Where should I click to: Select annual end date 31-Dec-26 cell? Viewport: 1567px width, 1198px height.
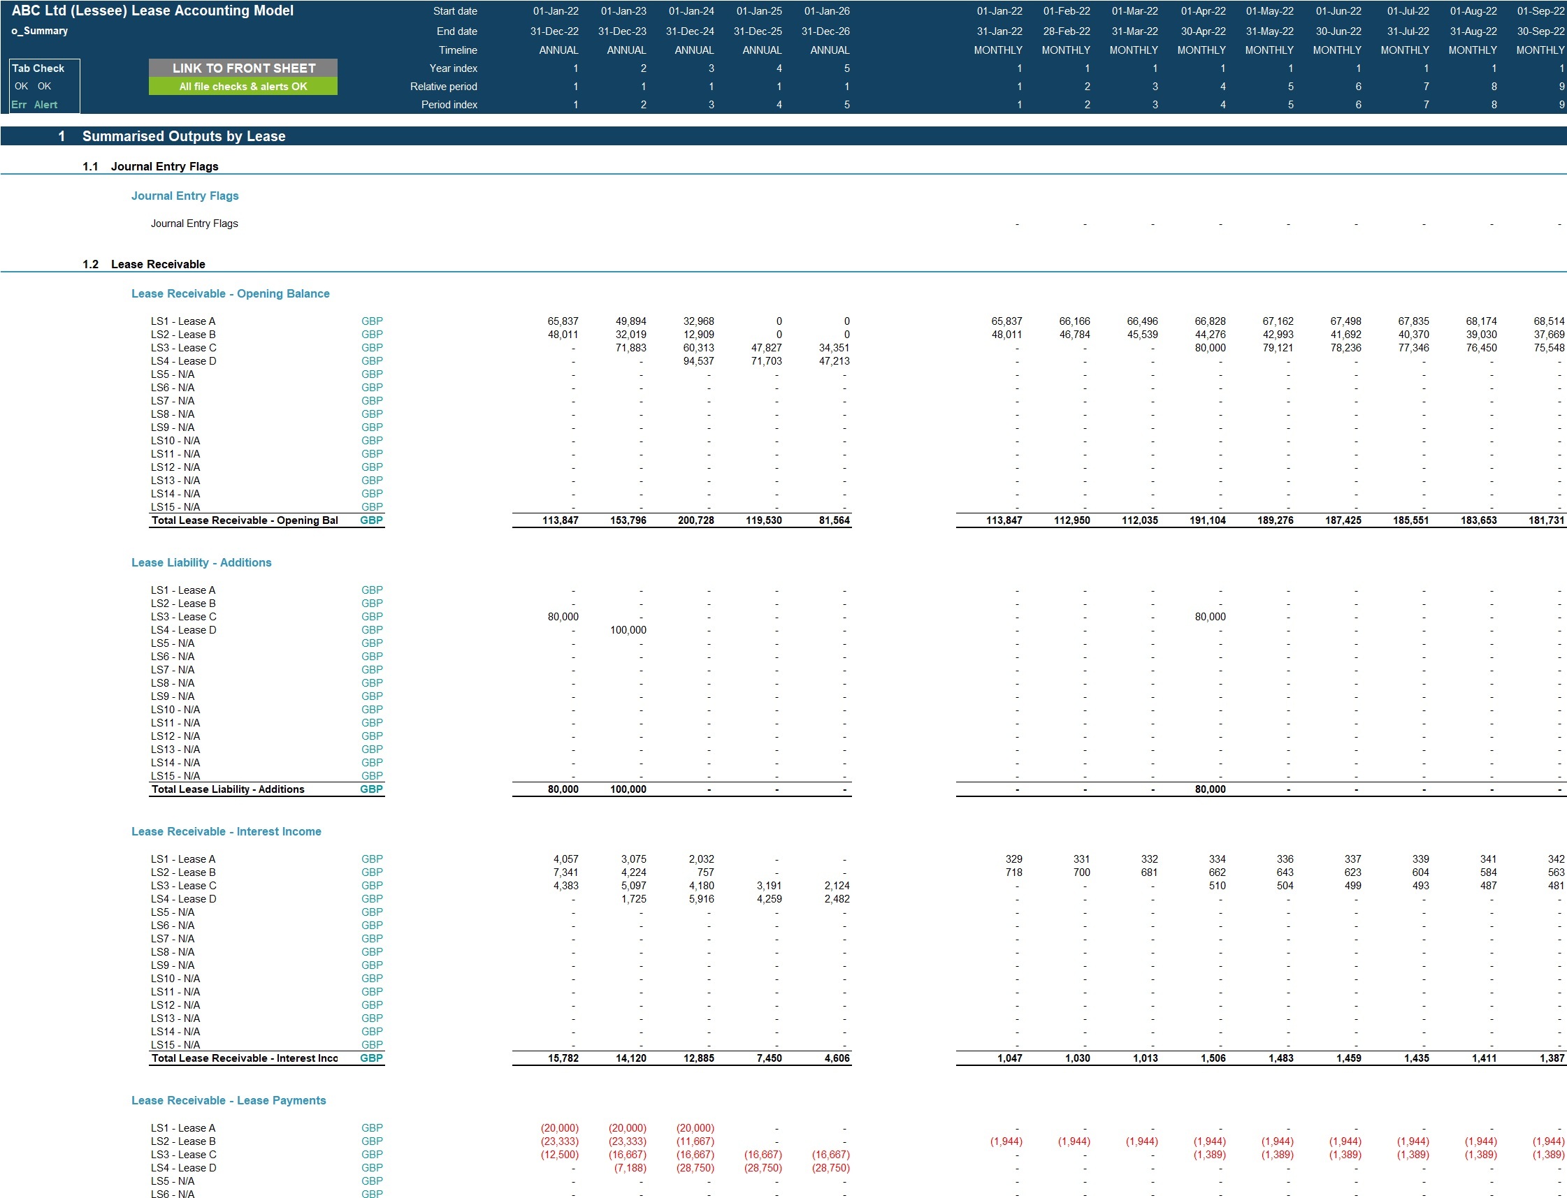[x=825, y=31]
